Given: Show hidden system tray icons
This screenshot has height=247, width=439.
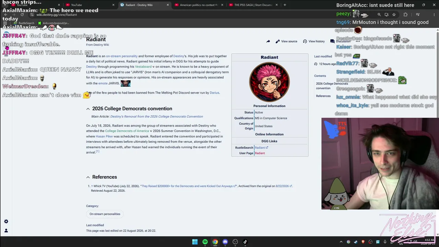Looking at the screenshot, I should pos(341,242).
